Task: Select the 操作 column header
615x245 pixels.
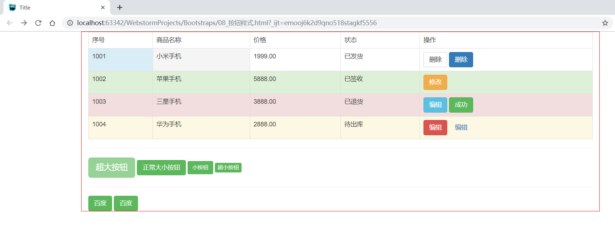Action: 506,40
